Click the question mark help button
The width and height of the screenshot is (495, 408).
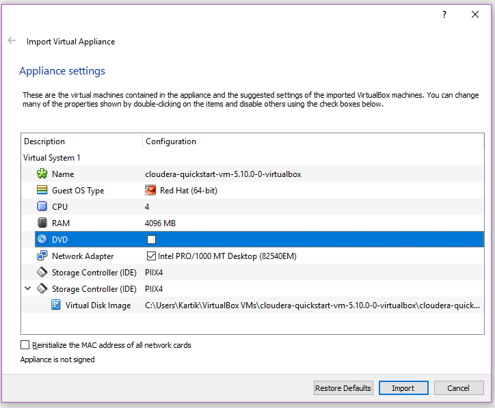444,14
